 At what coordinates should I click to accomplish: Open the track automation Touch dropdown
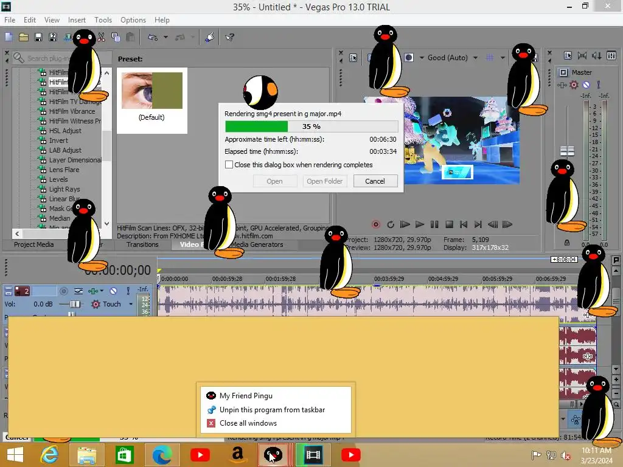click(x=131, y=304)
